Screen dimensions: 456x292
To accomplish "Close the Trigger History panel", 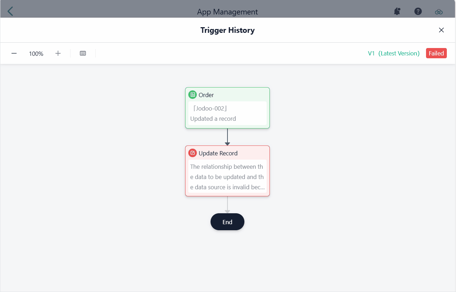I will point(441,30).
